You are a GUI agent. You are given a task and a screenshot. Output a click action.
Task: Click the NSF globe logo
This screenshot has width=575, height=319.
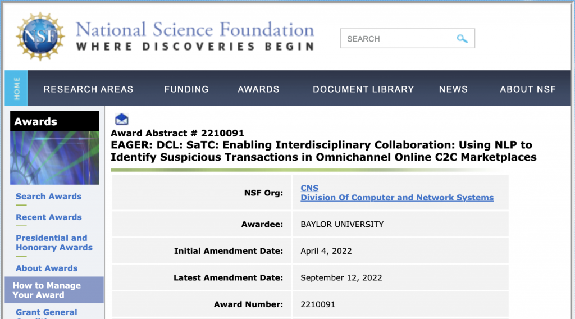pyautogui.click(x=40, y=36)
